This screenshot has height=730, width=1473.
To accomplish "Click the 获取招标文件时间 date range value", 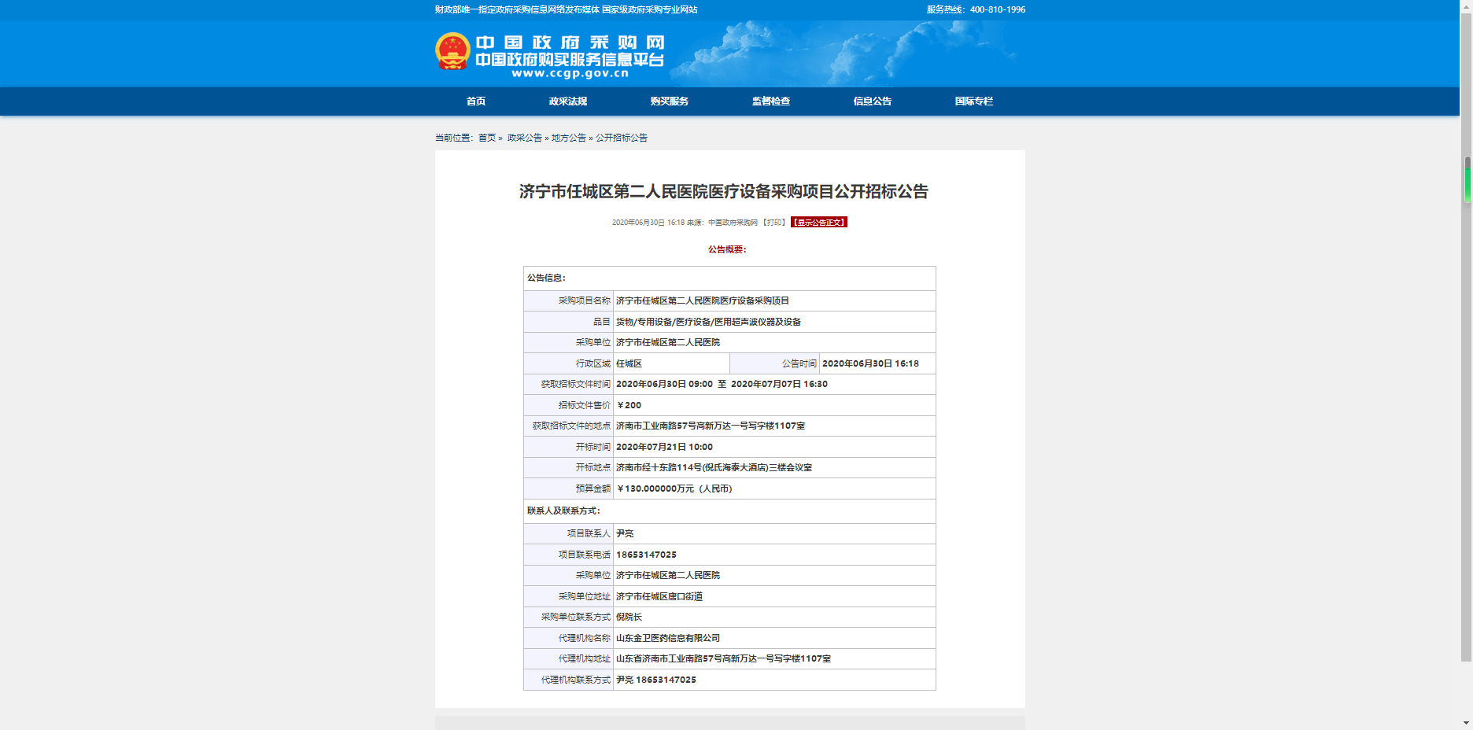I will [722, 384].
